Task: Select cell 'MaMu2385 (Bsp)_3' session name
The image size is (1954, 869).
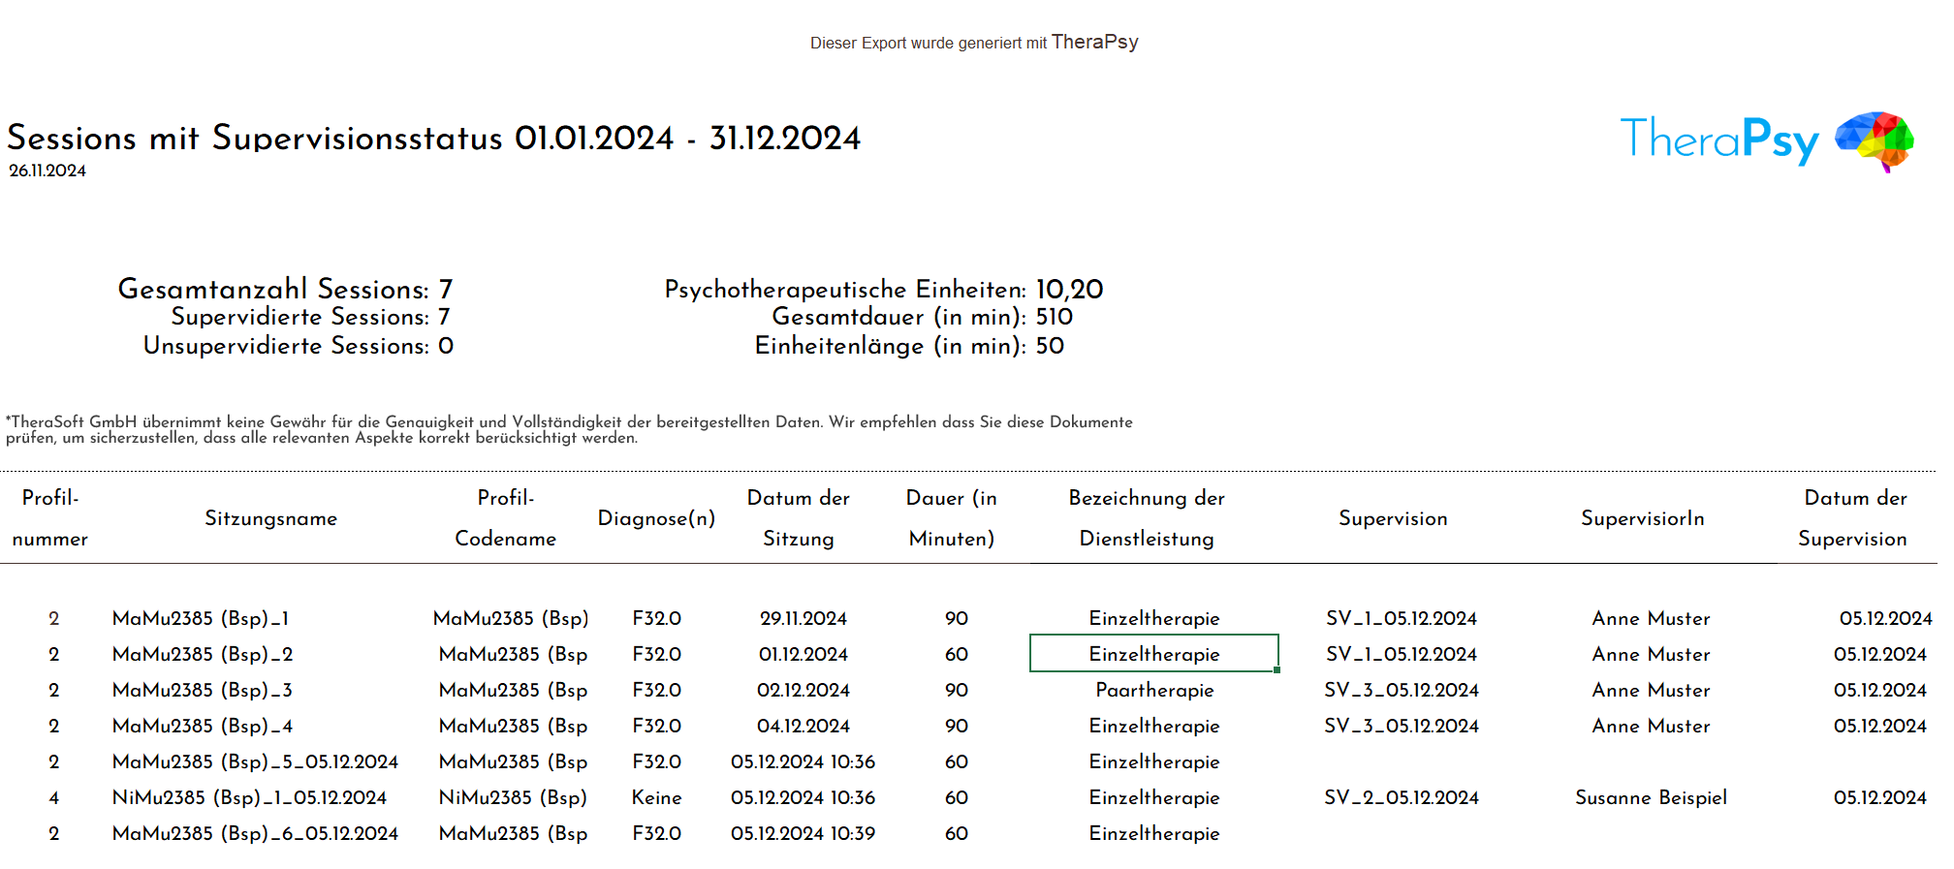Action: [203, 691]
